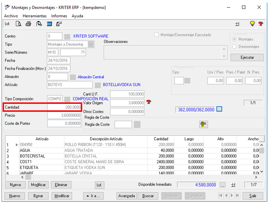Click the Otros Costes field
269x203 pixels.
coord(127,112)
